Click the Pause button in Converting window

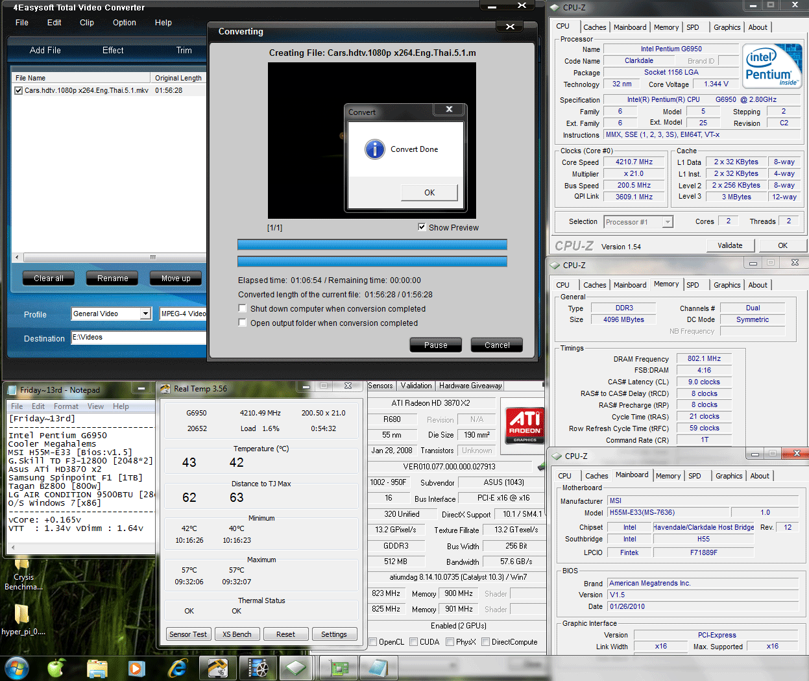click(436, 345)
